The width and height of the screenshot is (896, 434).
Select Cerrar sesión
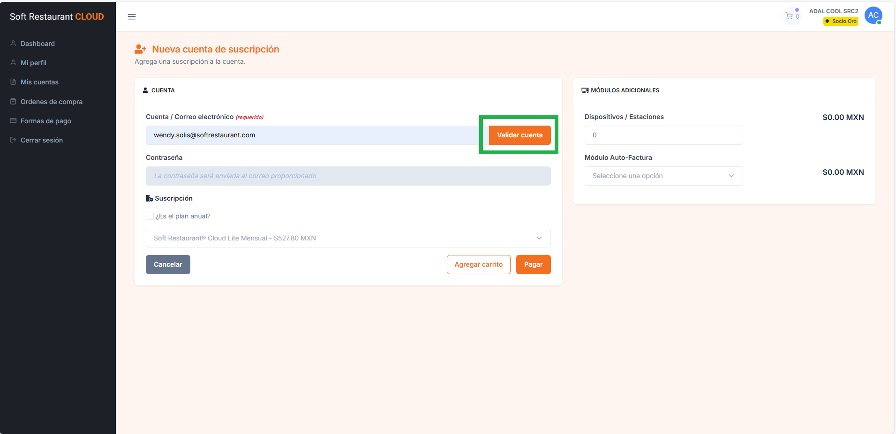coord(42,140)
